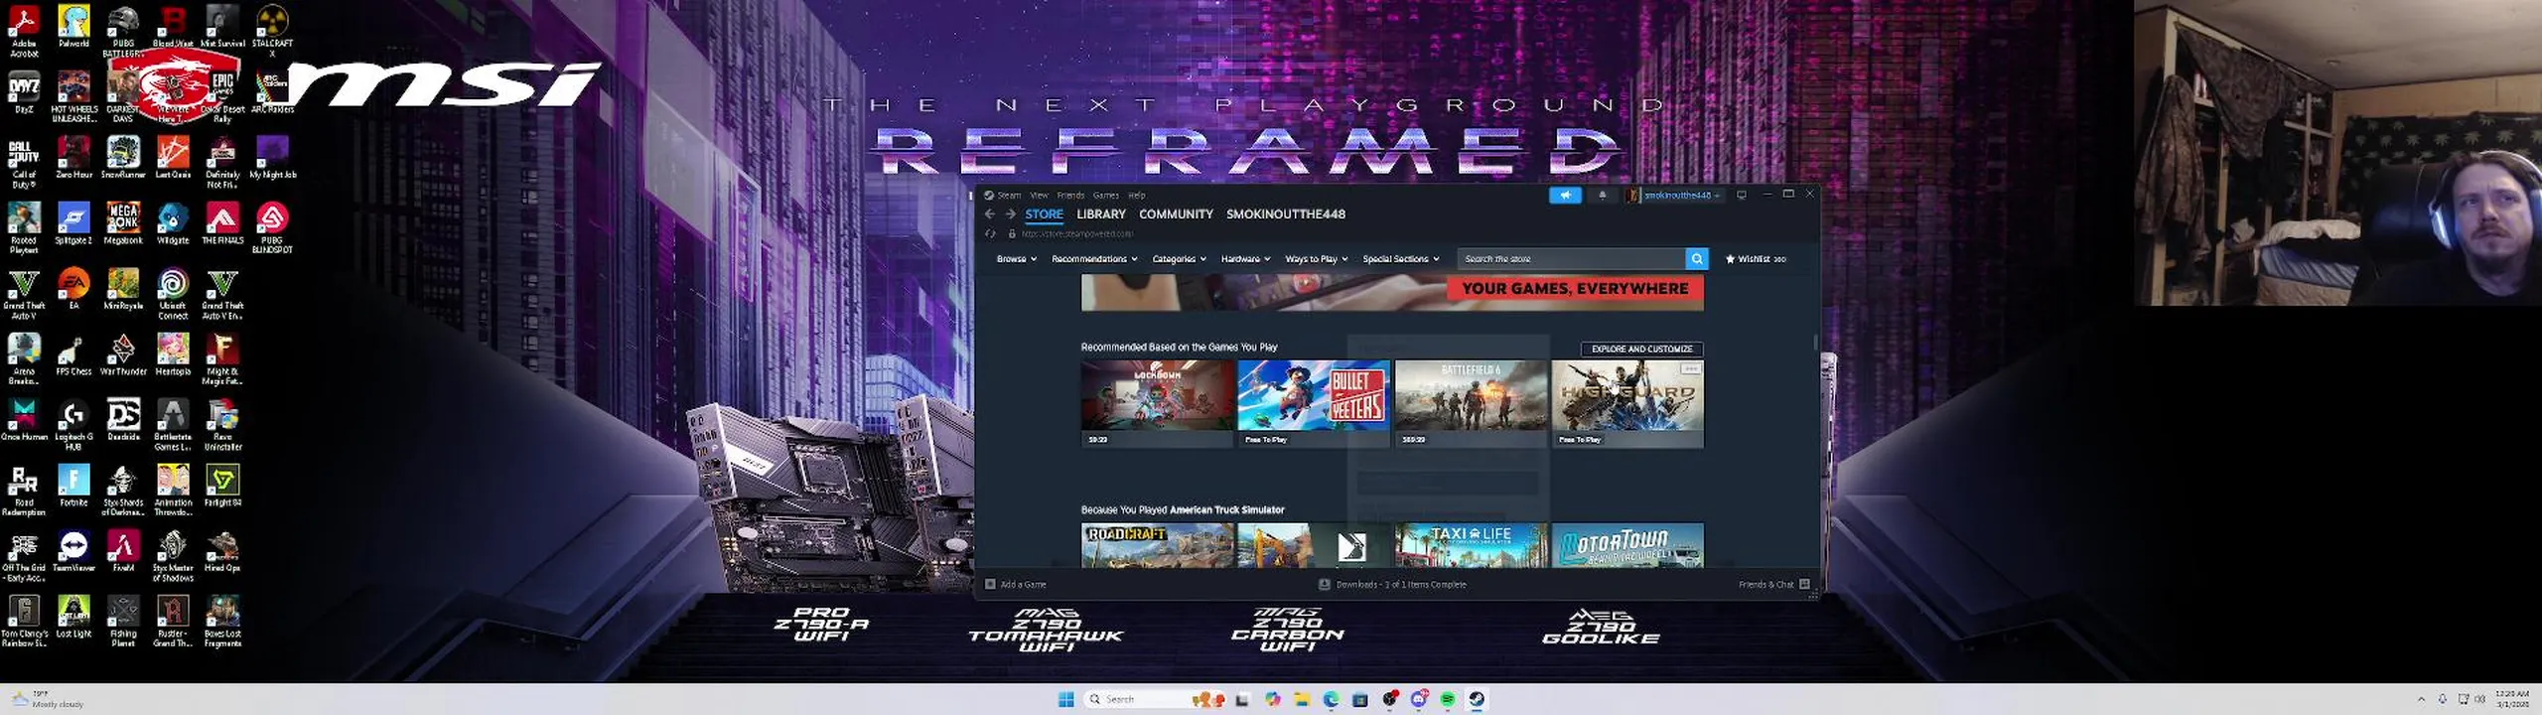Image resolution: width=2542 pixels, height=715 pixels.
Task: Go forward with Steam's forward arrow
Action: coord(1010,214)
